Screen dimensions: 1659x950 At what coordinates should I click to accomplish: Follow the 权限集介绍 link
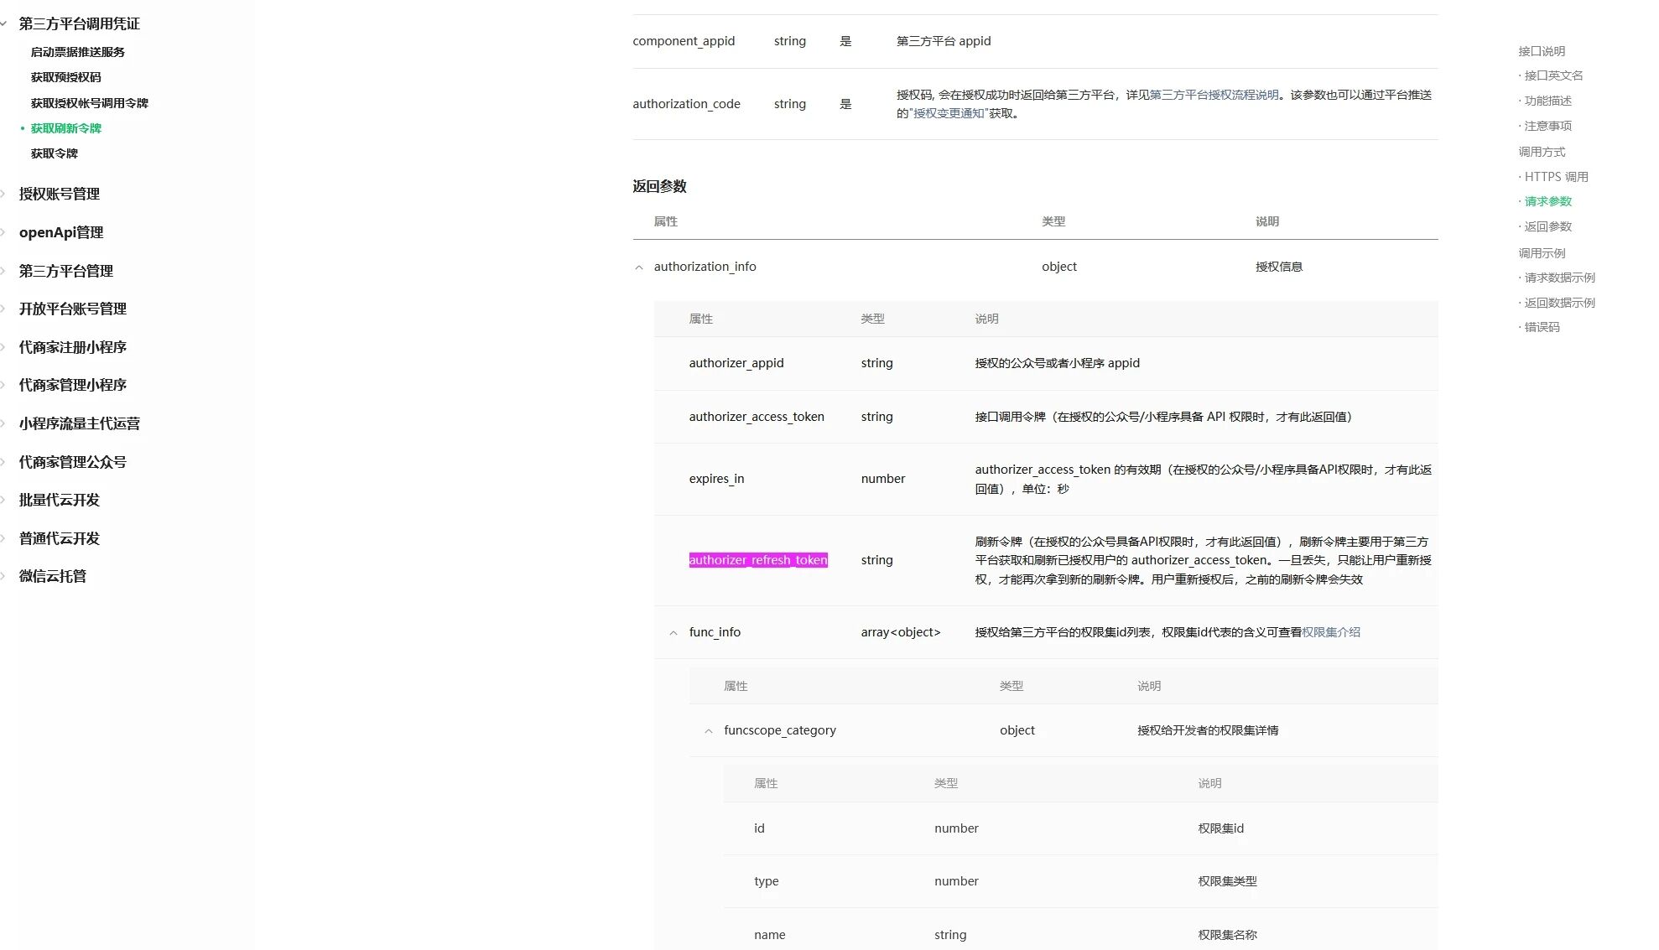[1331, 632]
